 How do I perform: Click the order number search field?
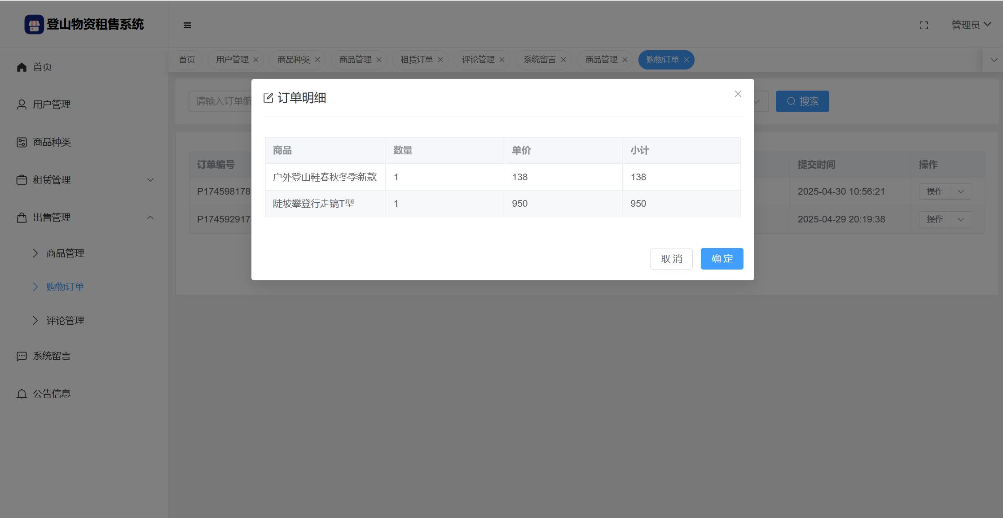[x=220, y=101]
